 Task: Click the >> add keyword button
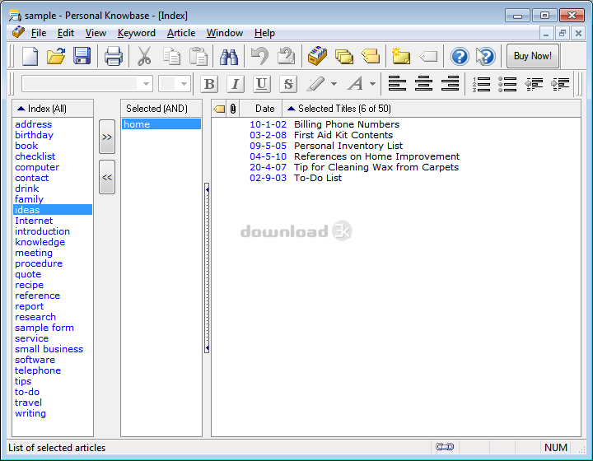107,137
